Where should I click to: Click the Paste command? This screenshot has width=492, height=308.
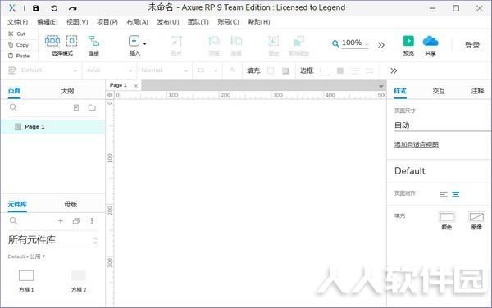click(19, 56)
